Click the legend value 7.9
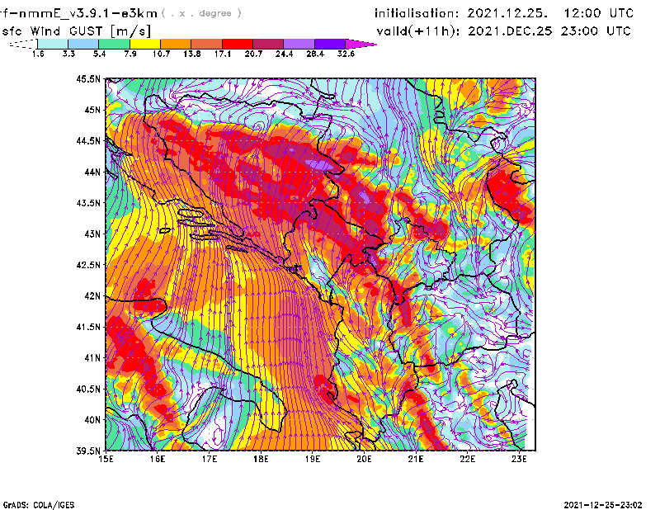The height and width of the screenshot is (510, 660). pyautogui.click(x=130, y=54)
